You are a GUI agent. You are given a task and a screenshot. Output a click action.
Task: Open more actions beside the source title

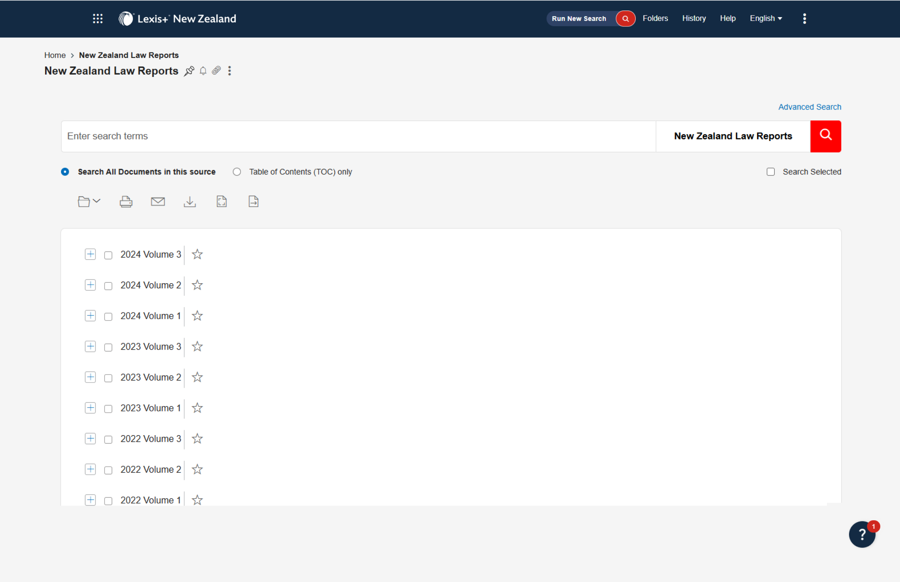(x=229, y=71)
